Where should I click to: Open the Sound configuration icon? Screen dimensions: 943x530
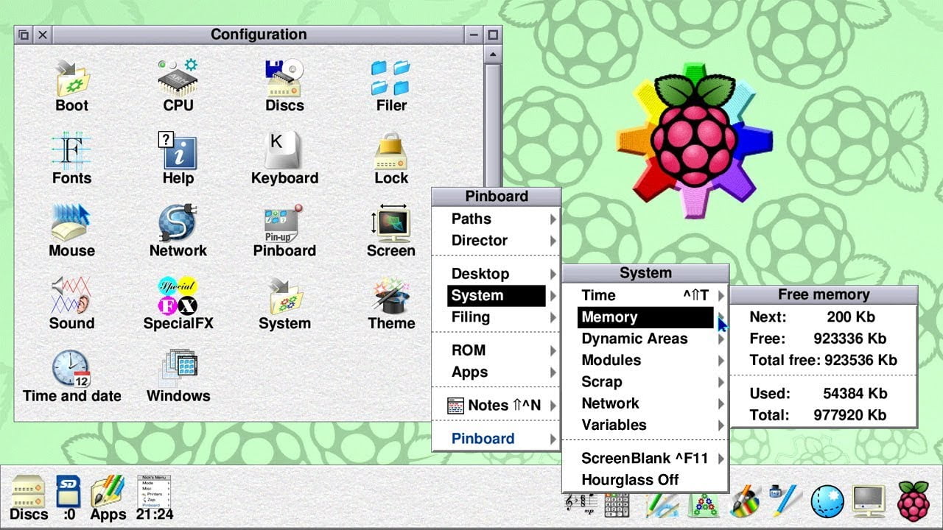[71, 295]
